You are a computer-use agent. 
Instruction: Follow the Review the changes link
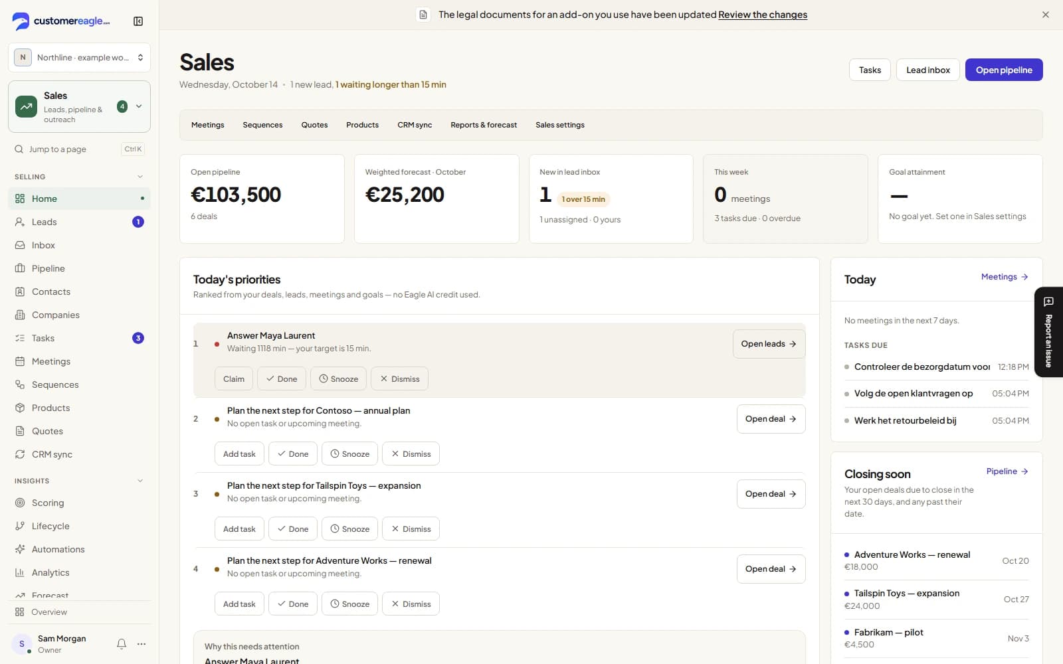[763, 15]
